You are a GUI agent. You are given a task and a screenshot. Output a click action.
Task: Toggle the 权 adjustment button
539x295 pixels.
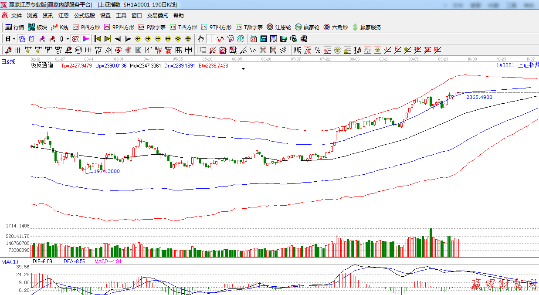(75, 39)
